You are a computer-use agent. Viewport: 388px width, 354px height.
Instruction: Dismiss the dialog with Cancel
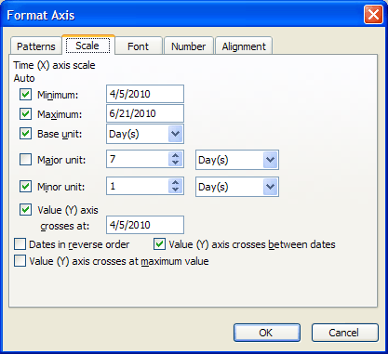point(344,333)
